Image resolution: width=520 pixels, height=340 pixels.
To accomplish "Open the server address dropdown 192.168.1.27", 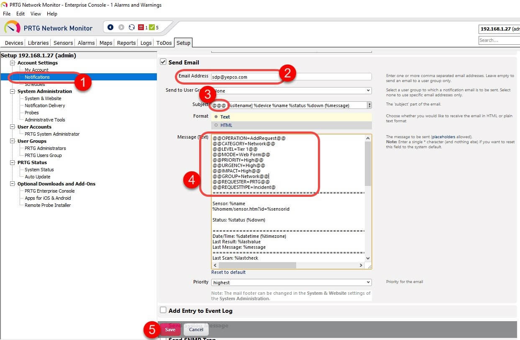I will [499, 29].
